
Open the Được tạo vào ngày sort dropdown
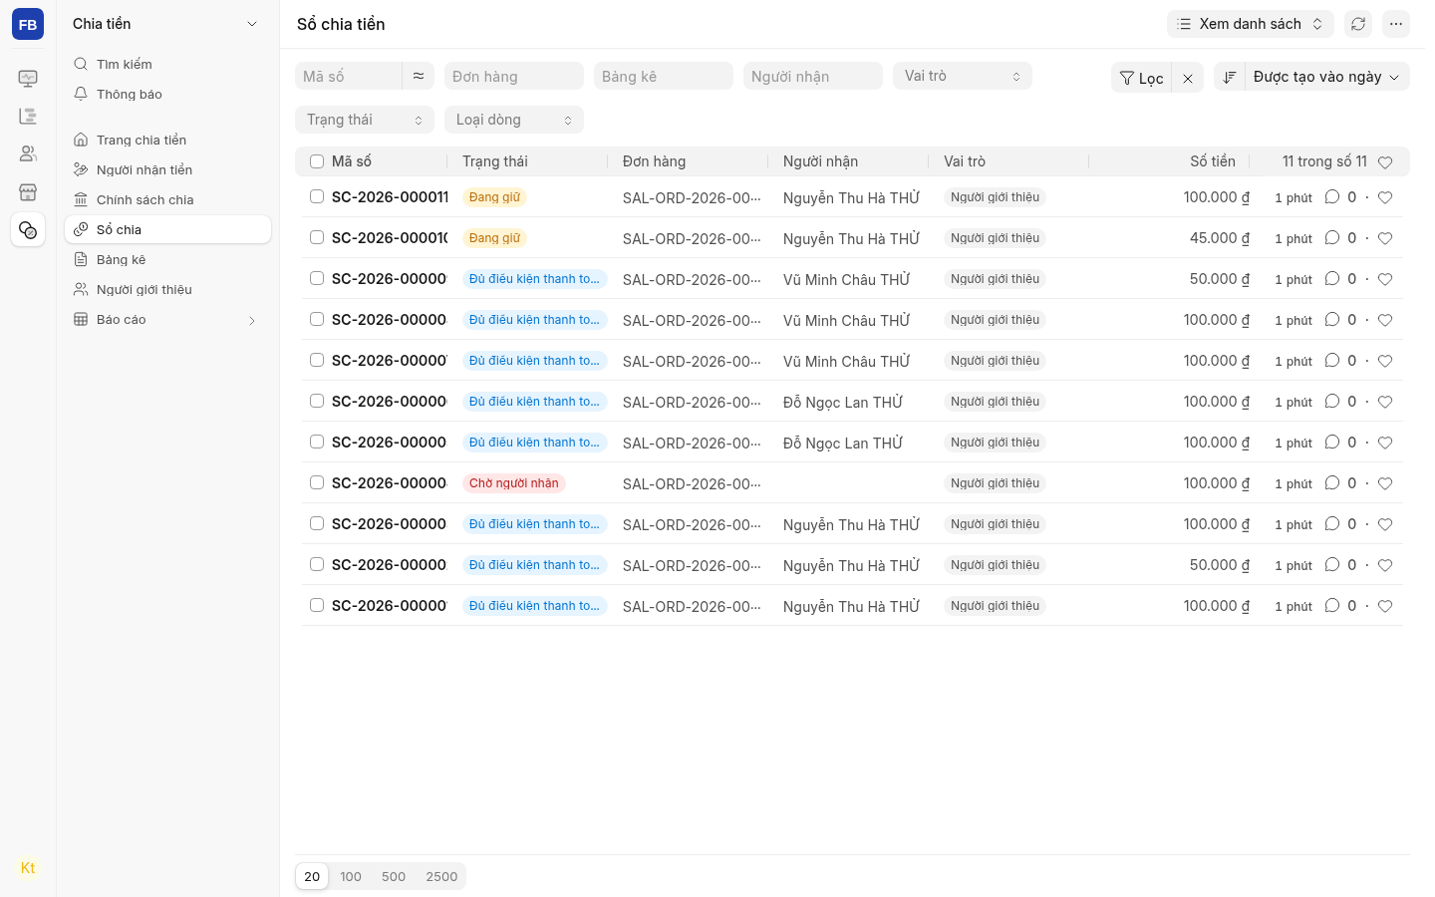pos(1327,77)
